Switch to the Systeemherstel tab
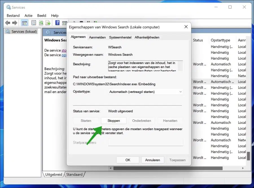This screenshot has width=254, height=188. pyautogui.click(x=120, y=37)
